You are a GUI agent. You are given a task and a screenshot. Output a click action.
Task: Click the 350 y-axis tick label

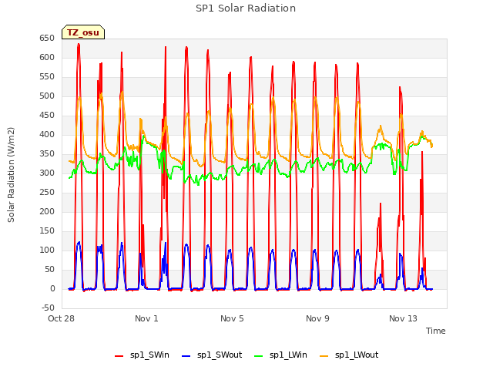click(x=47, y=154)
